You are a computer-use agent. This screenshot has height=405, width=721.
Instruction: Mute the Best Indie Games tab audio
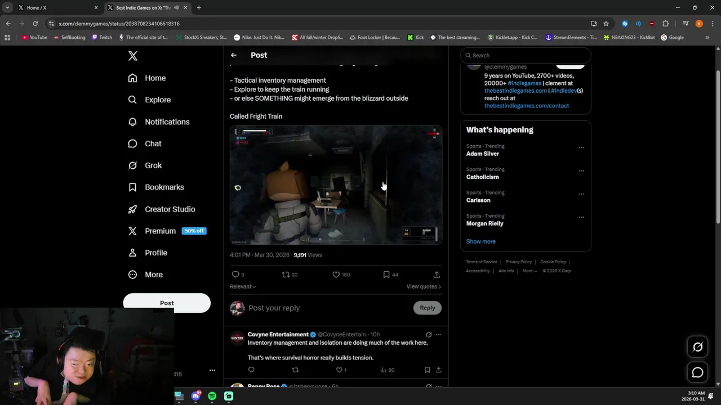coord(176,8)
